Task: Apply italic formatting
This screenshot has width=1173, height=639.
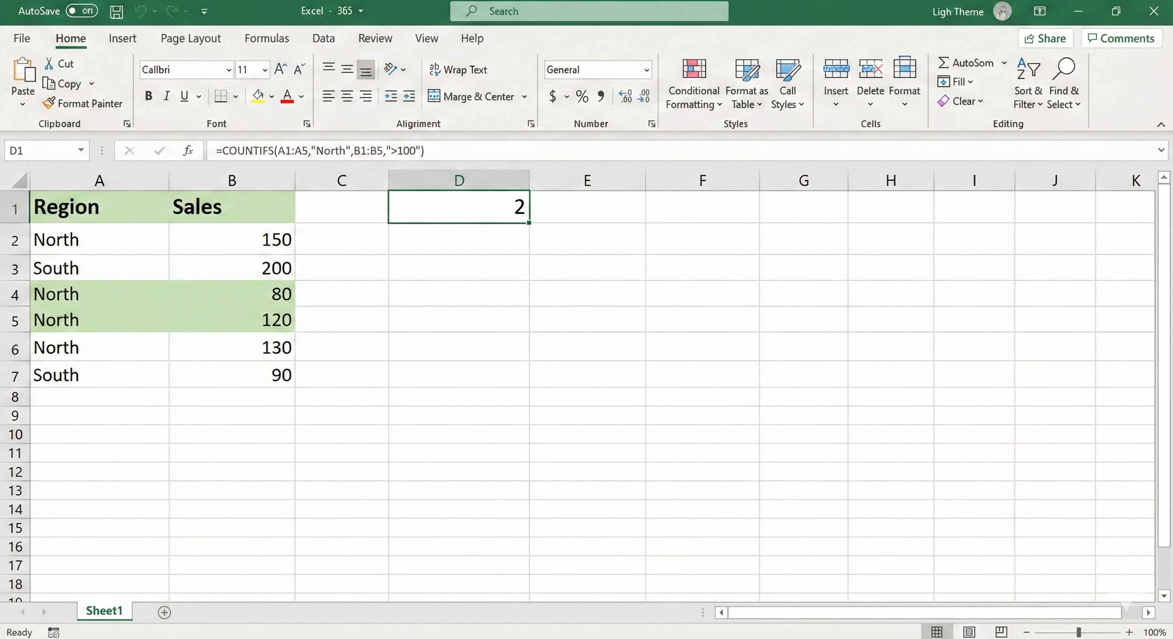Action: (166, 96)
